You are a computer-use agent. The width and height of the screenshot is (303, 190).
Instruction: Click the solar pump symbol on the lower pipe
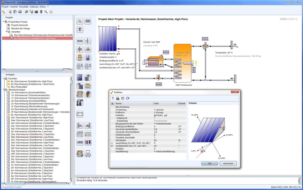(158, 78)
